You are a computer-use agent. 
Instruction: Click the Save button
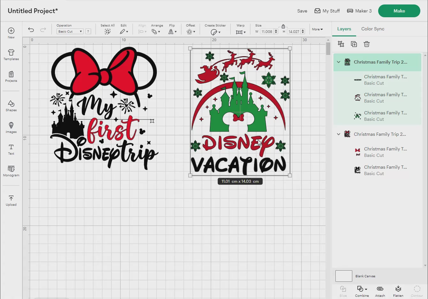tap(302, 11)
